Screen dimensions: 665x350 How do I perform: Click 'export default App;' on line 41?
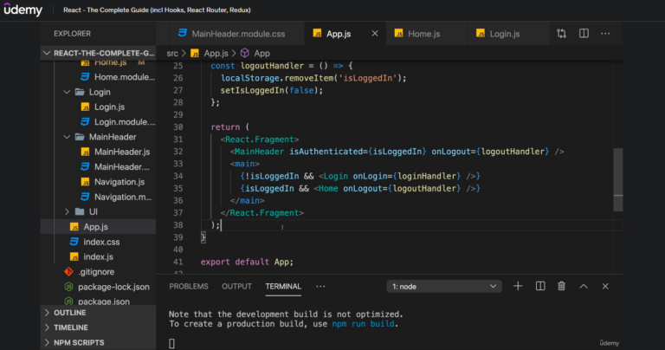tap(247, 262)
